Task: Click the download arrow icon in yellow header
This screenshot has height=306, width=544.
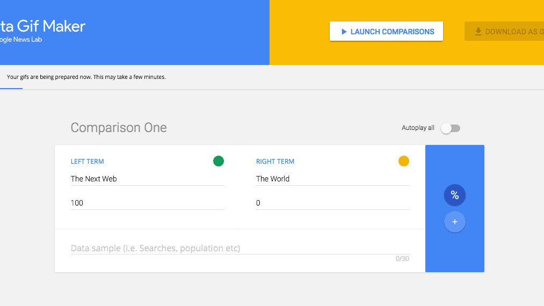Action: 478,32
